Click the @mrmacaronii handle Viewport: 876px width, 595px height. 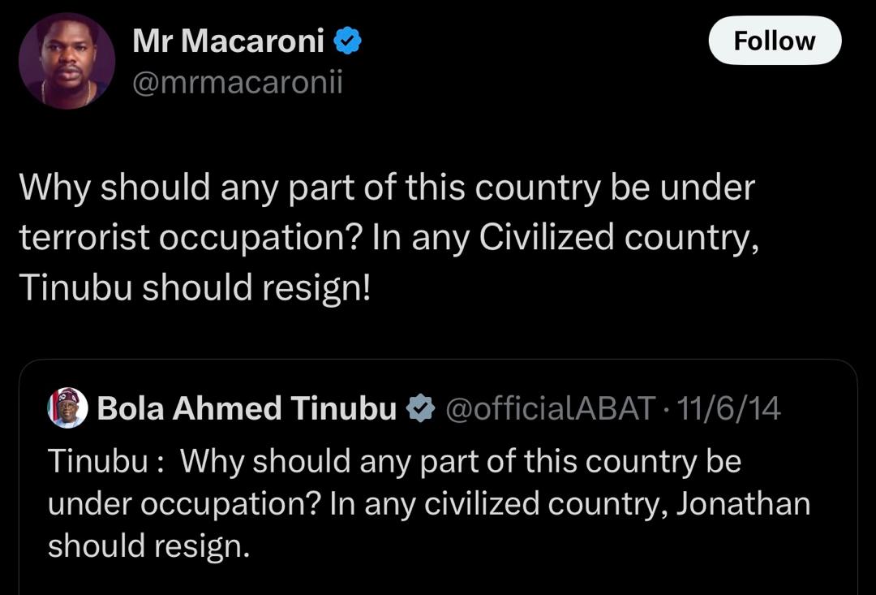(x=237, y=81)
